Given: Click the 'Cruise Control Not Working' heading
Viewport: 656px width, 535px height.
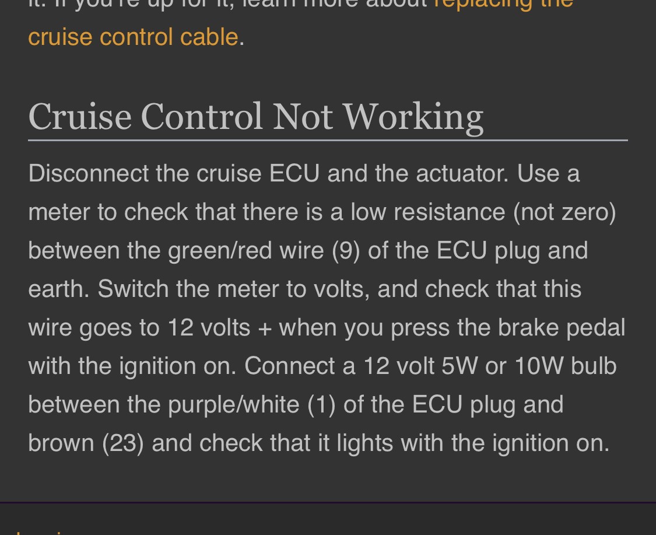Looking at the screenshot, I should point(255,118).
